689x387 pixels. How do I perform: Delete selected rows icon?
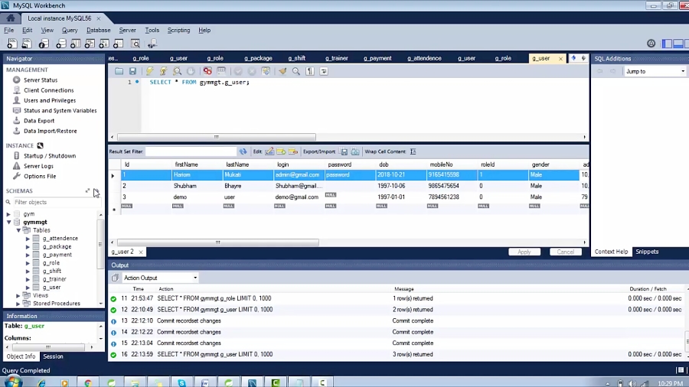(x=293, y=151)
